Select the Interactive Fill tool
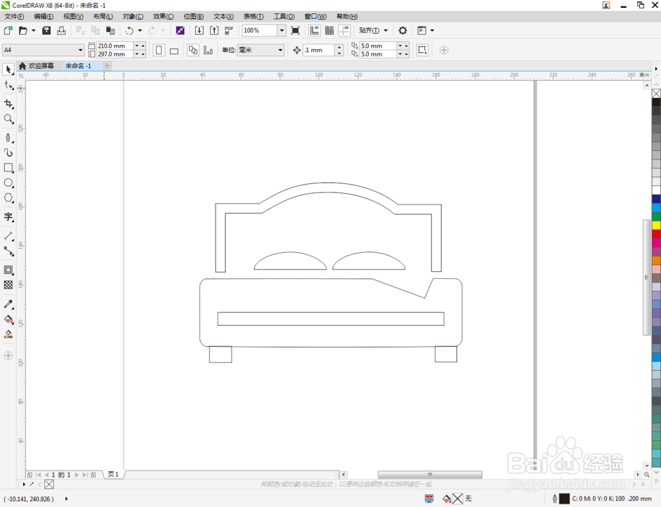Image resolution: width=661 pixels, height=507 pixels. point(9,319)
